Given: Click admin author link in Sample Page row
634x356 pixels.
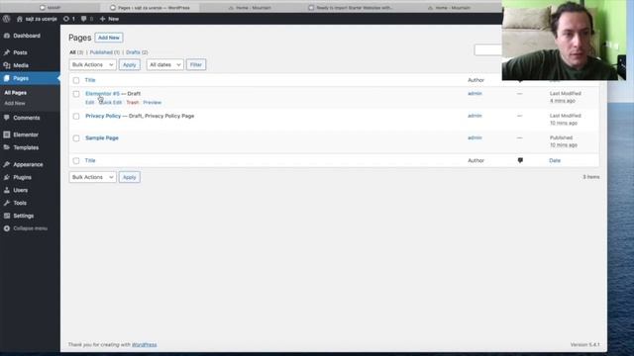Looking at the screenshot, I should (x=475, y=138).
